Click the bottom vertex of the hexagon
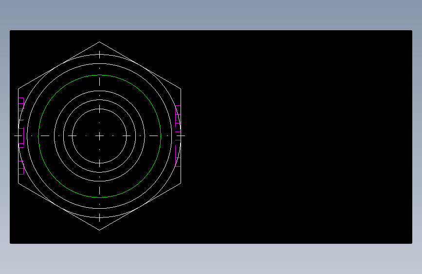Viewport: 422px width, 274px height. [x=100, y=230]
